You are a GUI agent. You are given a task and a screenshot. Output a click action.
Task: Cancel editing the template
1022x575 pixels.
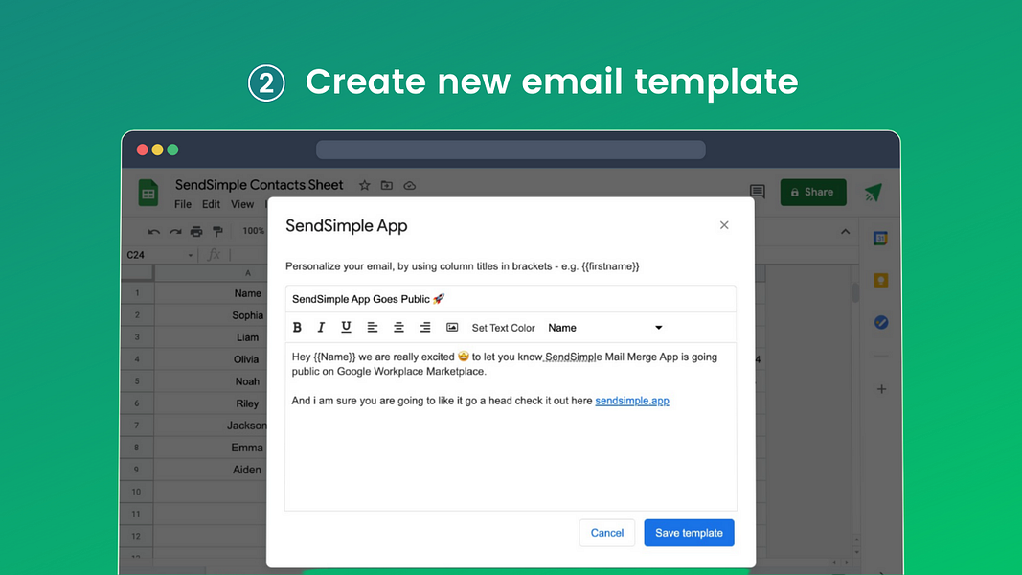606,532
